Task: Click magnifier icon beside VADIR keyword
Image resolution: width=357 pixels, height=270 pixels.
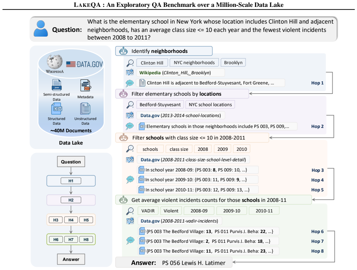Action: click(130, 211)
